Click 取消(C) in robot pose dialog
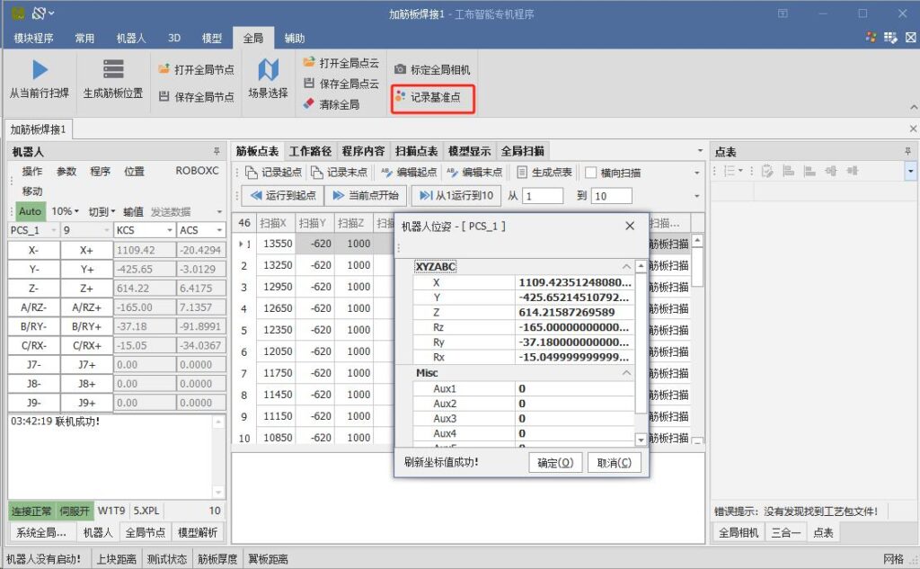Screen dimensions: 920x569 point(615,462)
